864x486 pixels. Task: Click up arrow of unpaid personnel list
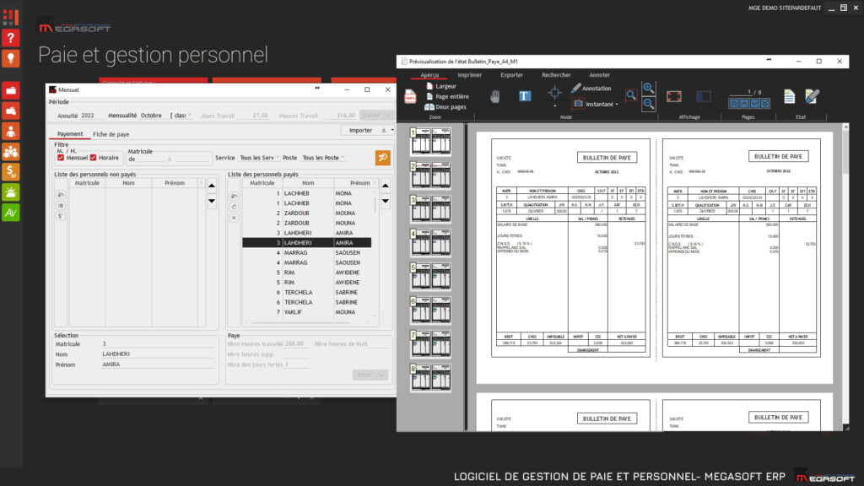click(212, 186)
